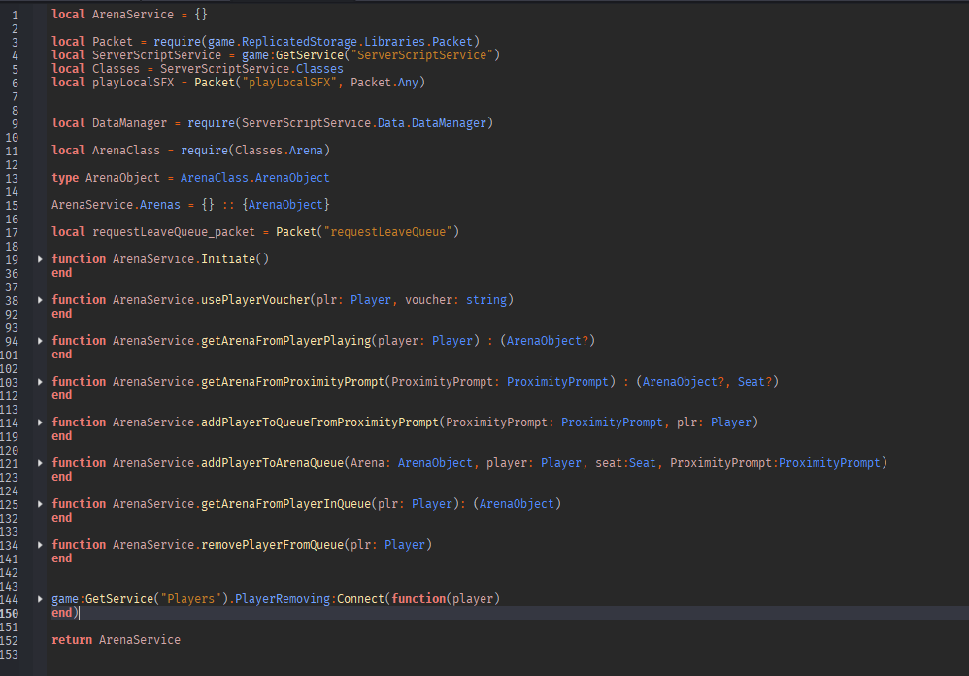Screen dimensions: 969x676
Task: Click 'Packet.Any' on line 6
Action: coord(384,83)
